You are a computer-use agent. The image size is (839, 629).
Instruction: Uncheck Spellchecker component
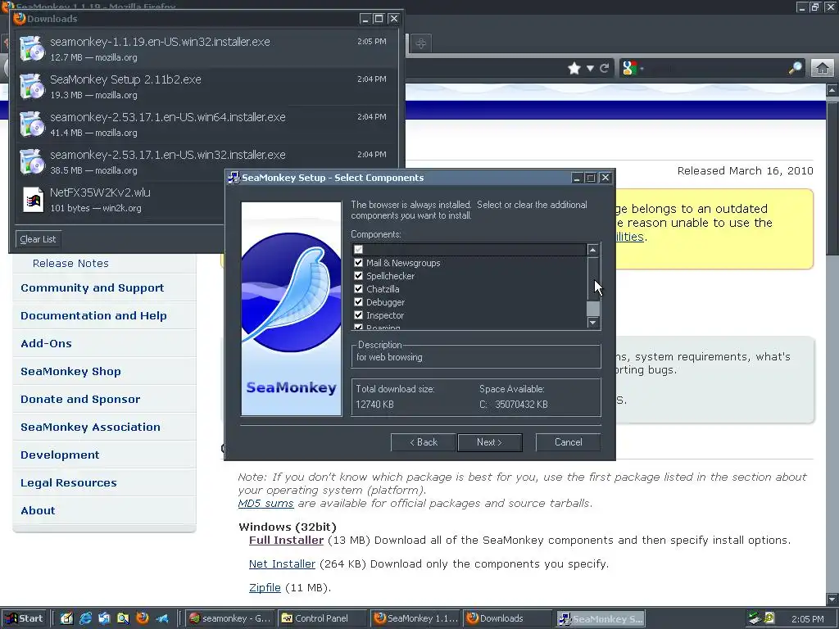[x=359, y=275]
